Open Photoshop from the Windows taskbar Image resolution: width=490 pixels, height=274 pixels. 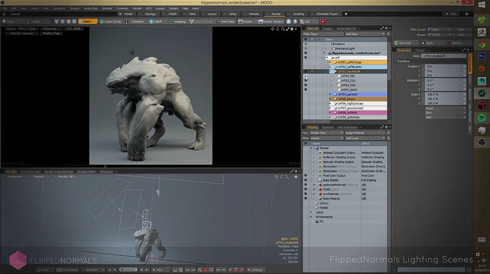482,55
